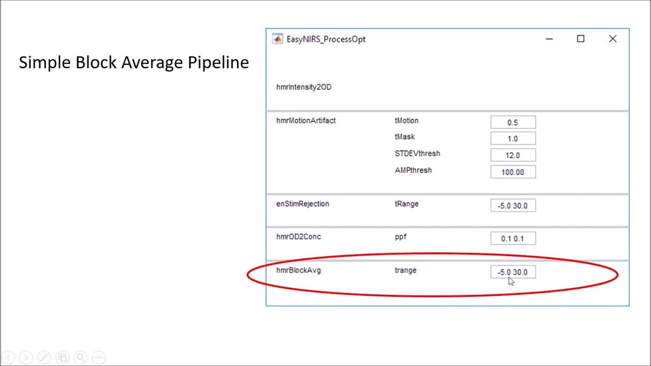Click the tMotion value field

coord(513,123)
